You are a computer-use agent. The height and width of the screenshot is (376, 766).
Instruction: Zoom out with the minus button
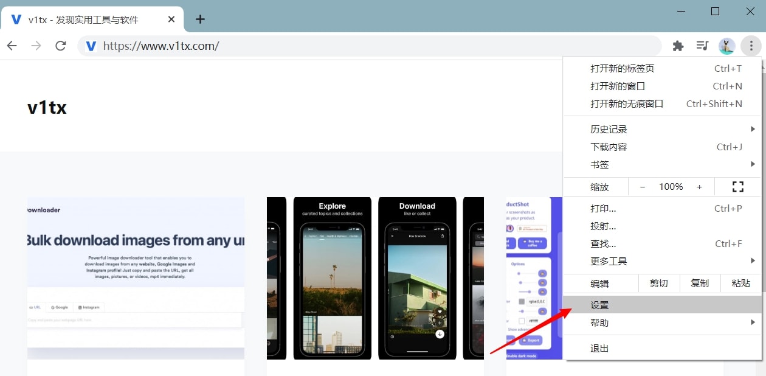point(643,187)
